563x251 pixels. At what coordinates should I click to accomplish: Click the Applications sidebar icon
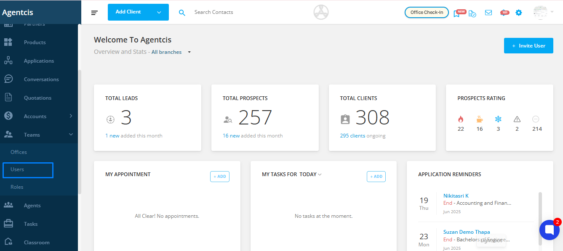[x=8, y=61]
